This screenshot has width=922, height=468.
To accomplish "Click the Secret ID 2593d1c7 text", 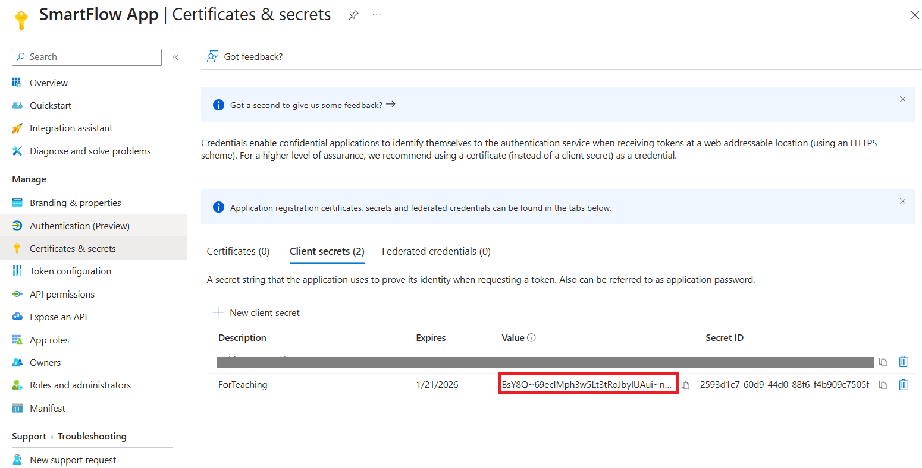I will coord(785,384).
